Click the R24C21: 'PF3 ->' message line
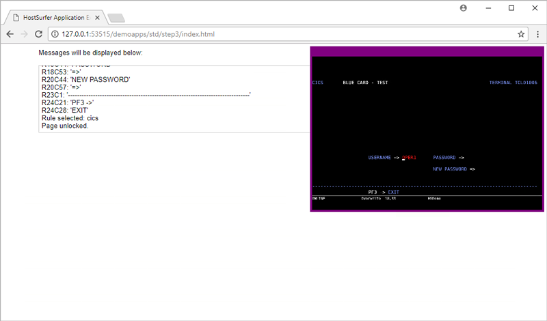 tap(68, 103)
